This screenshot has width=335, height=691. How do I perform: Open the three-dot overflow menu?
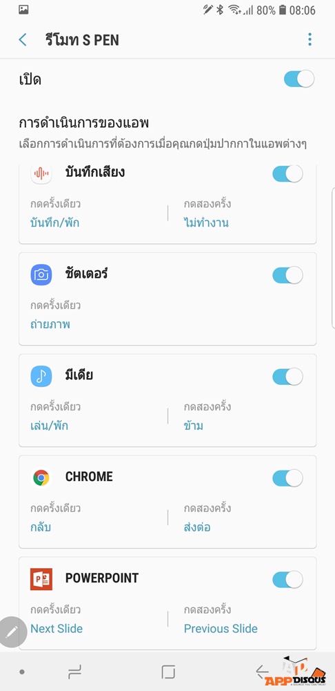pos(310,39)
